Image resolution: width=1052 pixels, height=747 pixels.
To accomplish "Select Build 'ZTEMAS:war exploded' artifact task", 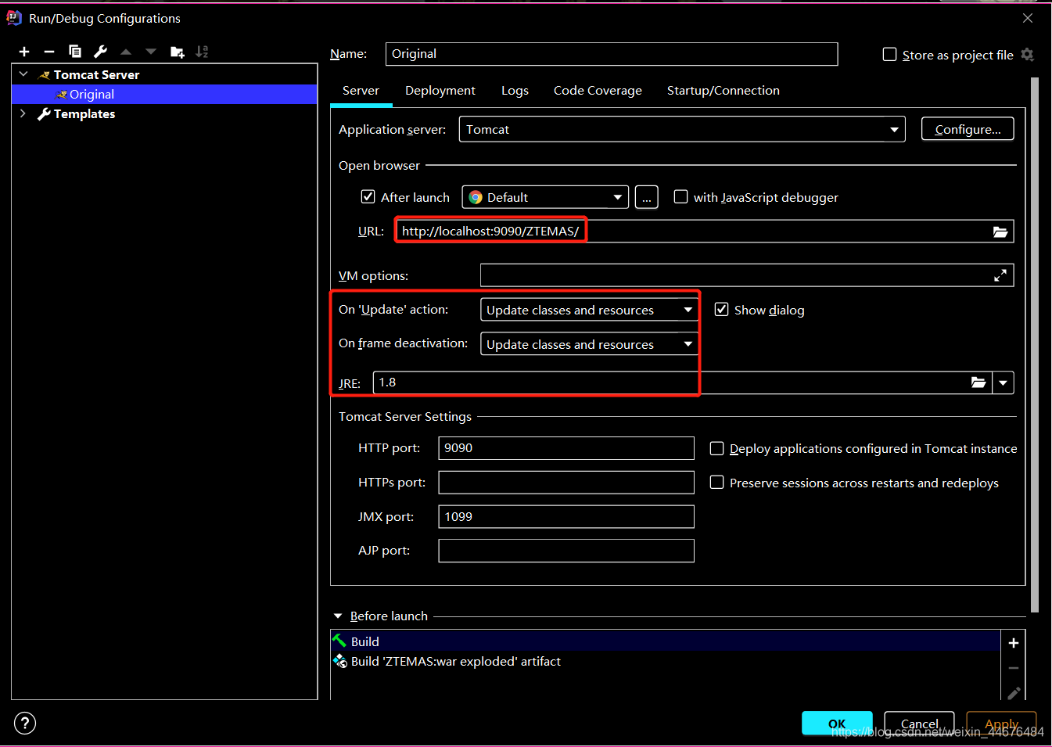I will 666,661.
